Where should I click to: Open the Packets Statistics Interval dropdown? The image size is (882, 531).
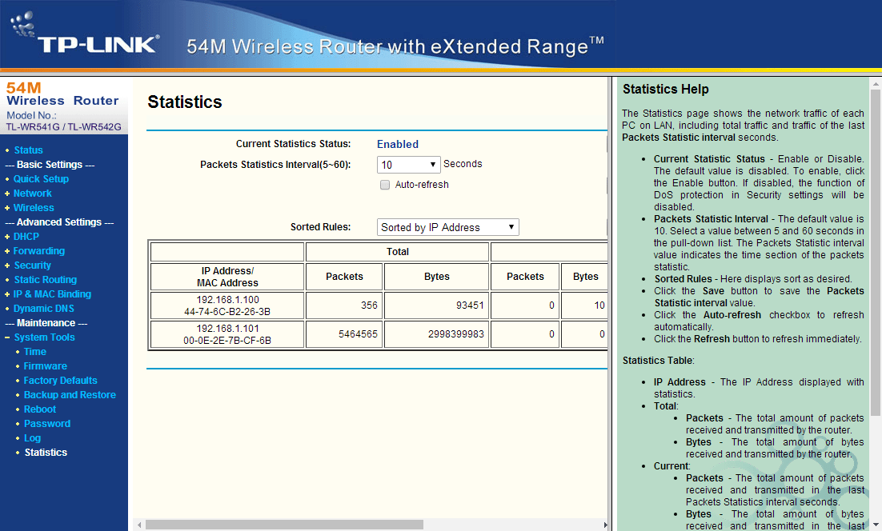point(408,165)
